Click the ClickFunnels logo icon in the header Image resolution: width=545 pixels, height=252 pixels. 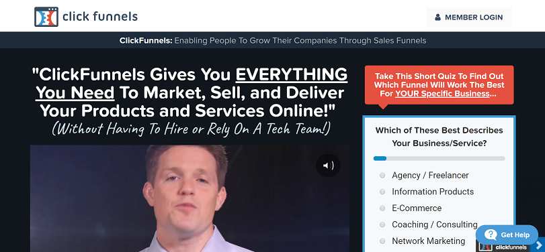click(46, 17)
